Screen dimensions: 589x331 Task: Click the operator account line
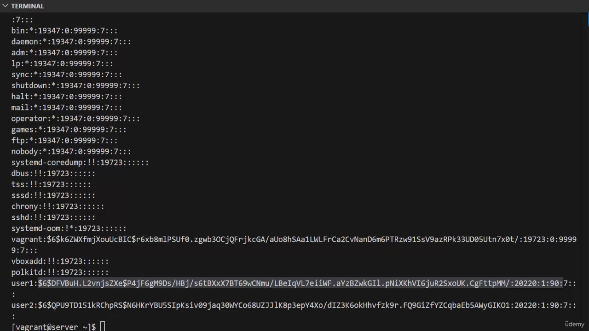pyautogui.click(x=75, y=118)
